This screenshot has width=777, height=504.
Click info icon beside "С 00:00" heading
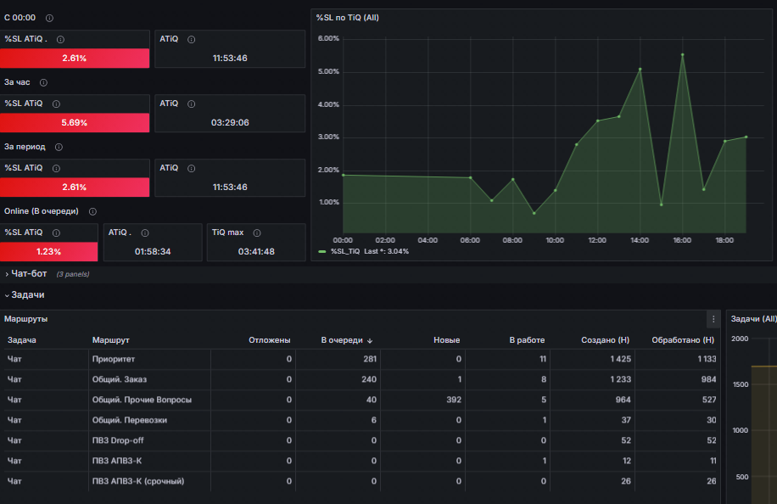(x=49, y=18)
